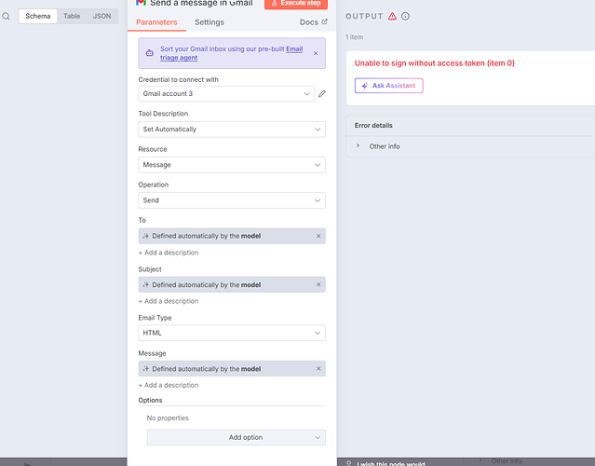Clear the model-defined Subject value

pos(318,284)
